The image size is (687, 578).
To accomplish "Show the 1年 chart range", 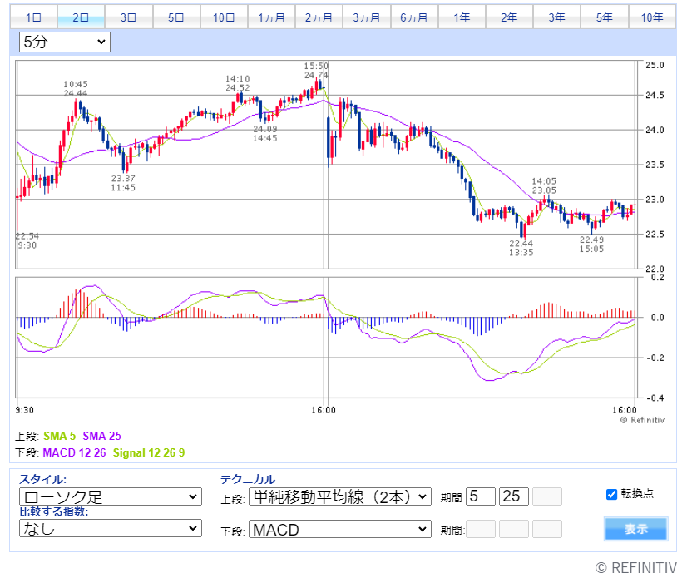I will [x=461, y=17].
